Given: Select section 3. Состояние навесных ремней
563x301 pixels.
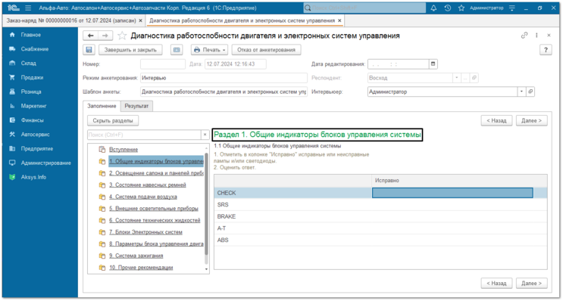Looking at the screenshot, I should tap(148, 185).
